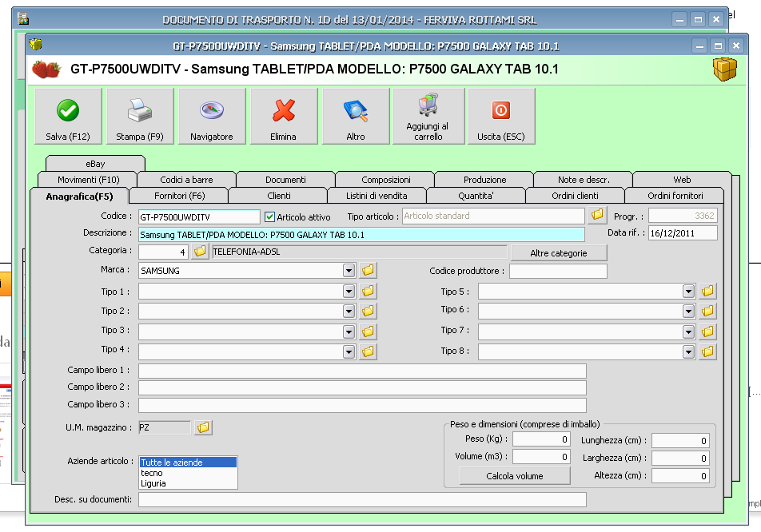Add item using Aggiungi al carrello icon
This screenshot has width=761, height=532.
click(x=428, y=106)
